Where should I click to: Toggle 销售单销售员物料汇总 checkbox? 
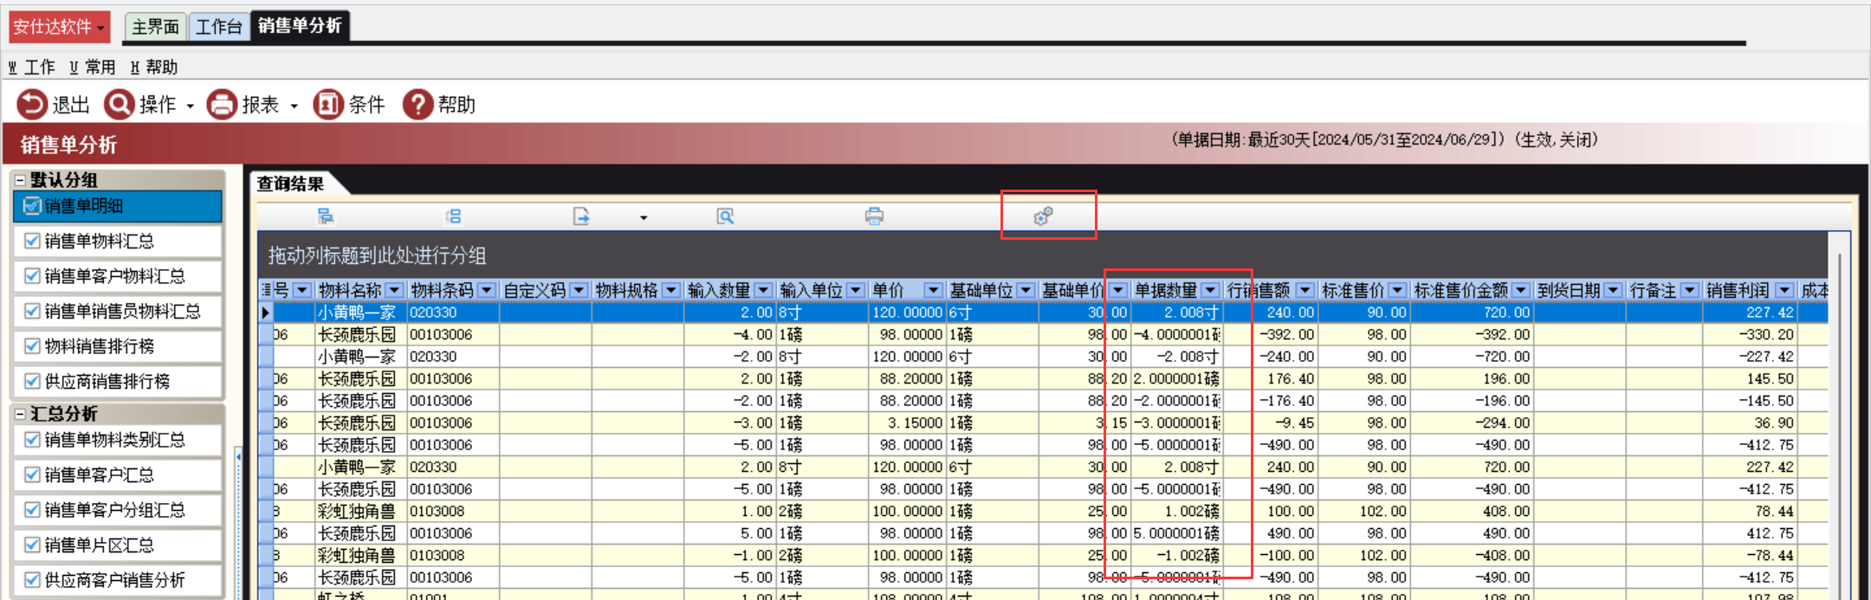pos(32,311)
